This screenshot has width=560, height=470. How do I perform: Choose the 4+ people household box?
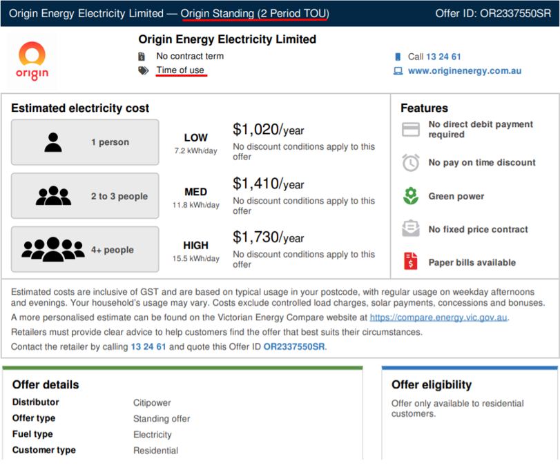point(85,250)
